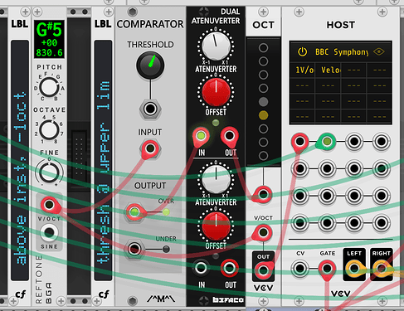Click the Host GATE jack
The image size is (404, 311).
pyautogui.click(x=327, y=268)
